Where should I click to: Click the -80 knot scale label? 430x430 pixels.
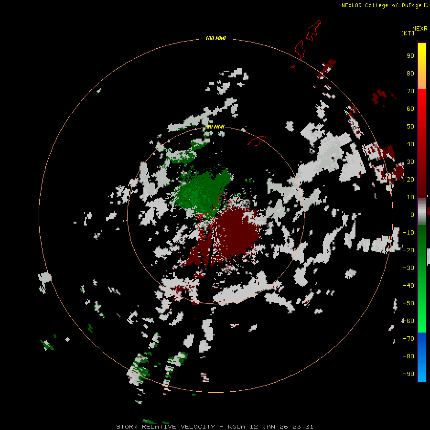408,356
